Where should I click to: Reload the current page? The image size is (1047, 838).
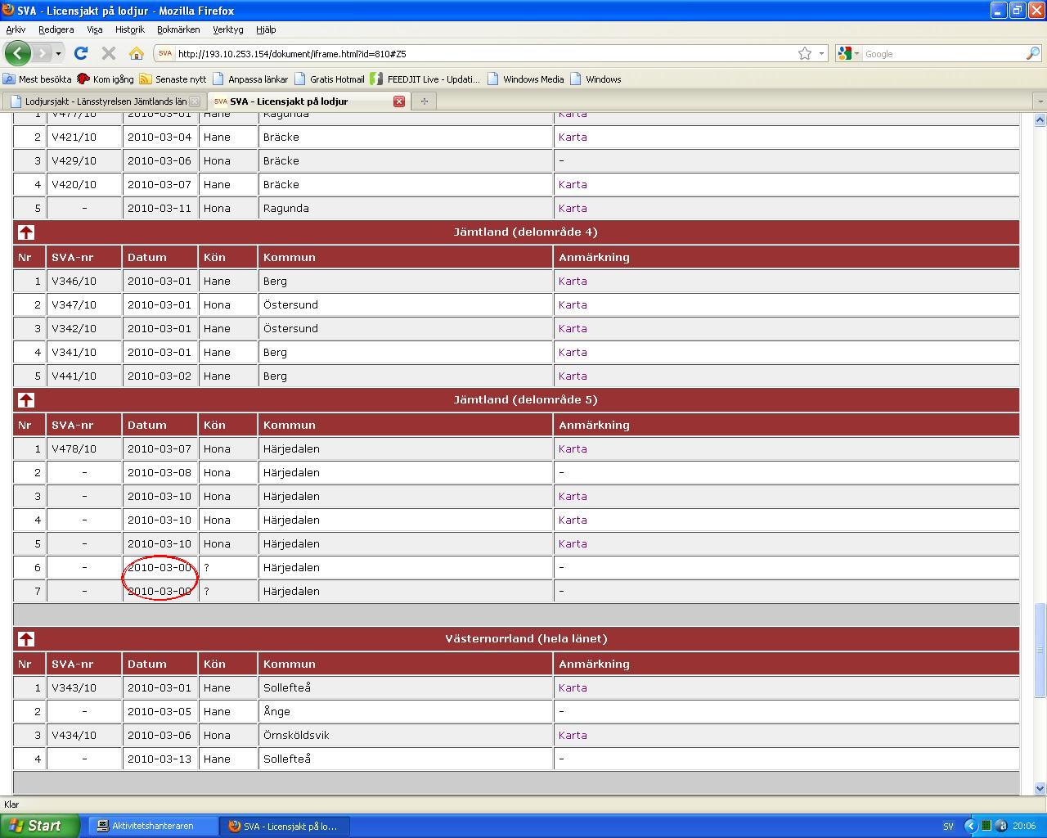coord(80,53)
